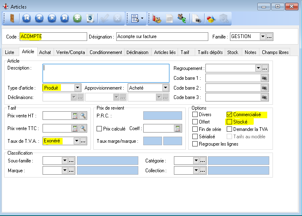Viewport: 302px width, 216px height.
Task: Tick the Prix calculé checkbox
Action: click(99, 129)
